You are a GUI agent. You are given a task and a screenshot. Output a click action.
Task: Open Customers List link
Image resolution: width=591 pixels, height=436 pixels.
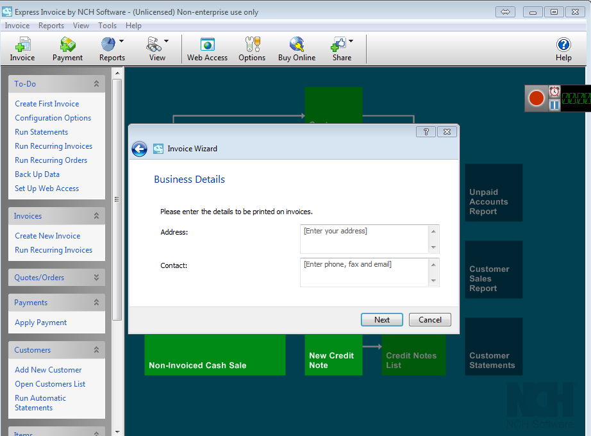50,384
